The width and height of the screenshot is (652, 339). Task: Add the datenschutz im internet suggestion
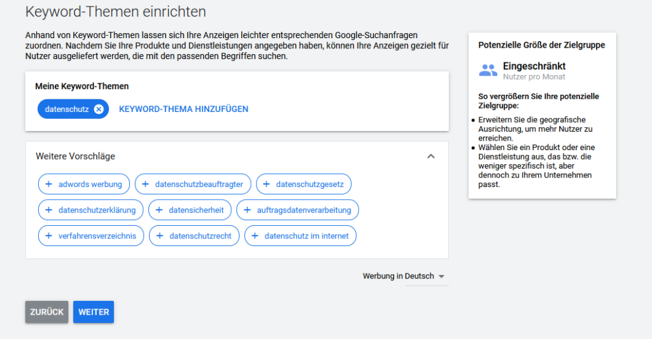click(x=255, y=236)
